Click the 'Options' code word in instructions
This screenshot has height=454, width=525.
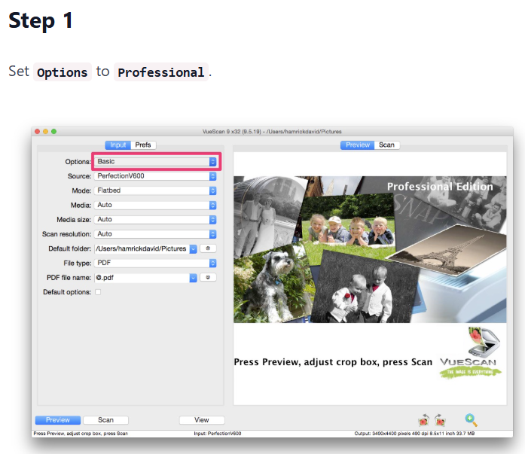63,72
